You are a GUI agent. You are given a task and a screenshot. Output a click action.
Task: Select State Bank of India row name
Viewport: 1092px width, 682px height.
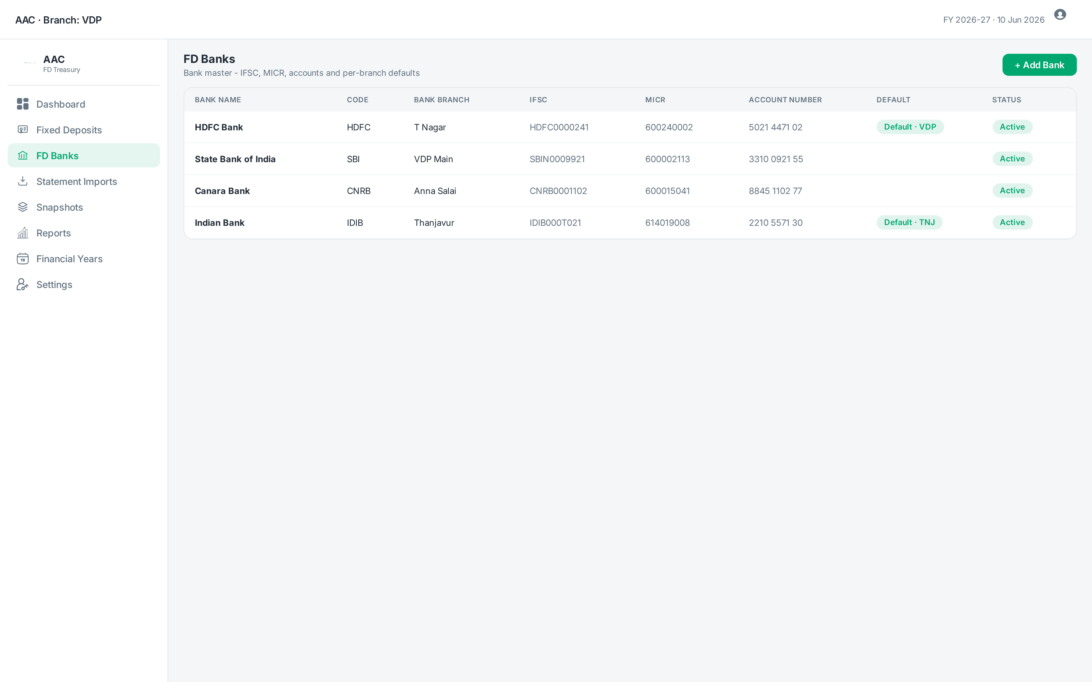235,159
